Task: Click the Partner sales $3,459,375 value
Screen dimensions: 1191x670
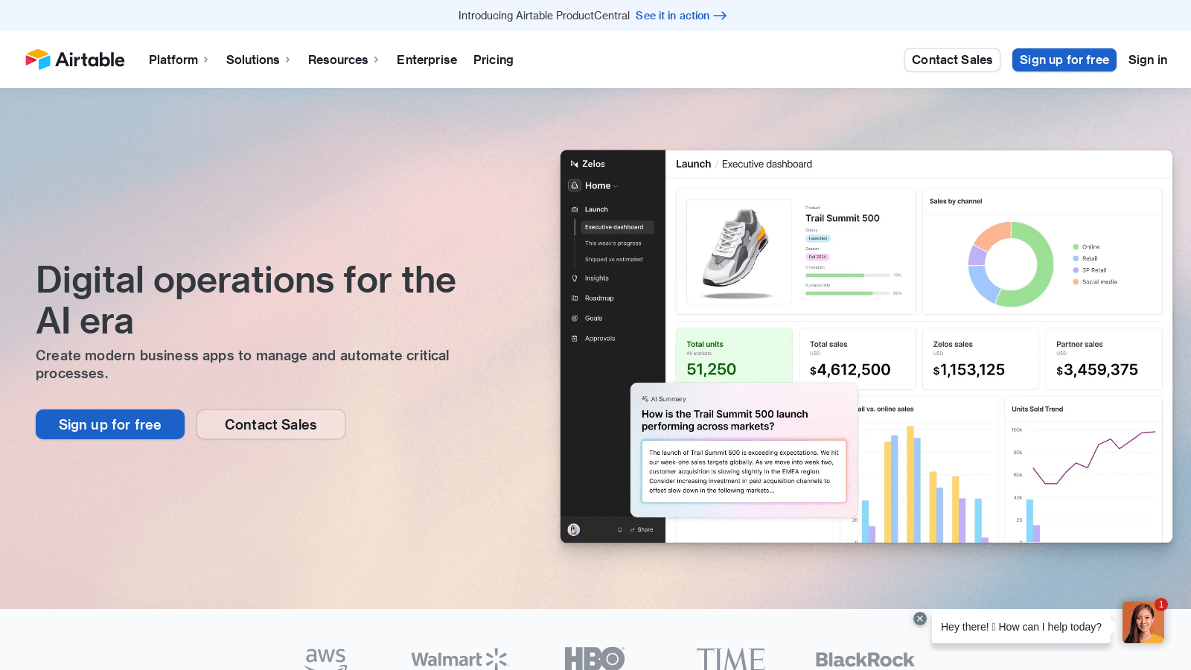Action: pos(1097,370)
